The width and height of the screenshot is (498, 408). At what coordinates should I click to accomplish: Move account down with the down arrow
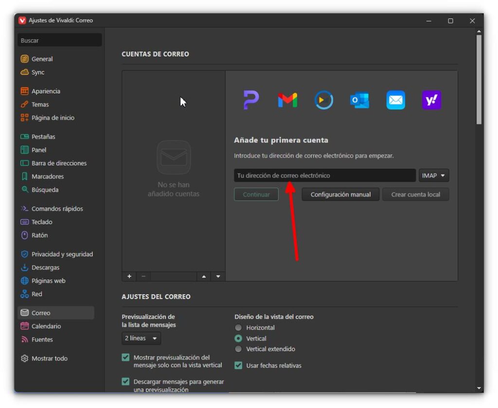(x=218, y=276)
